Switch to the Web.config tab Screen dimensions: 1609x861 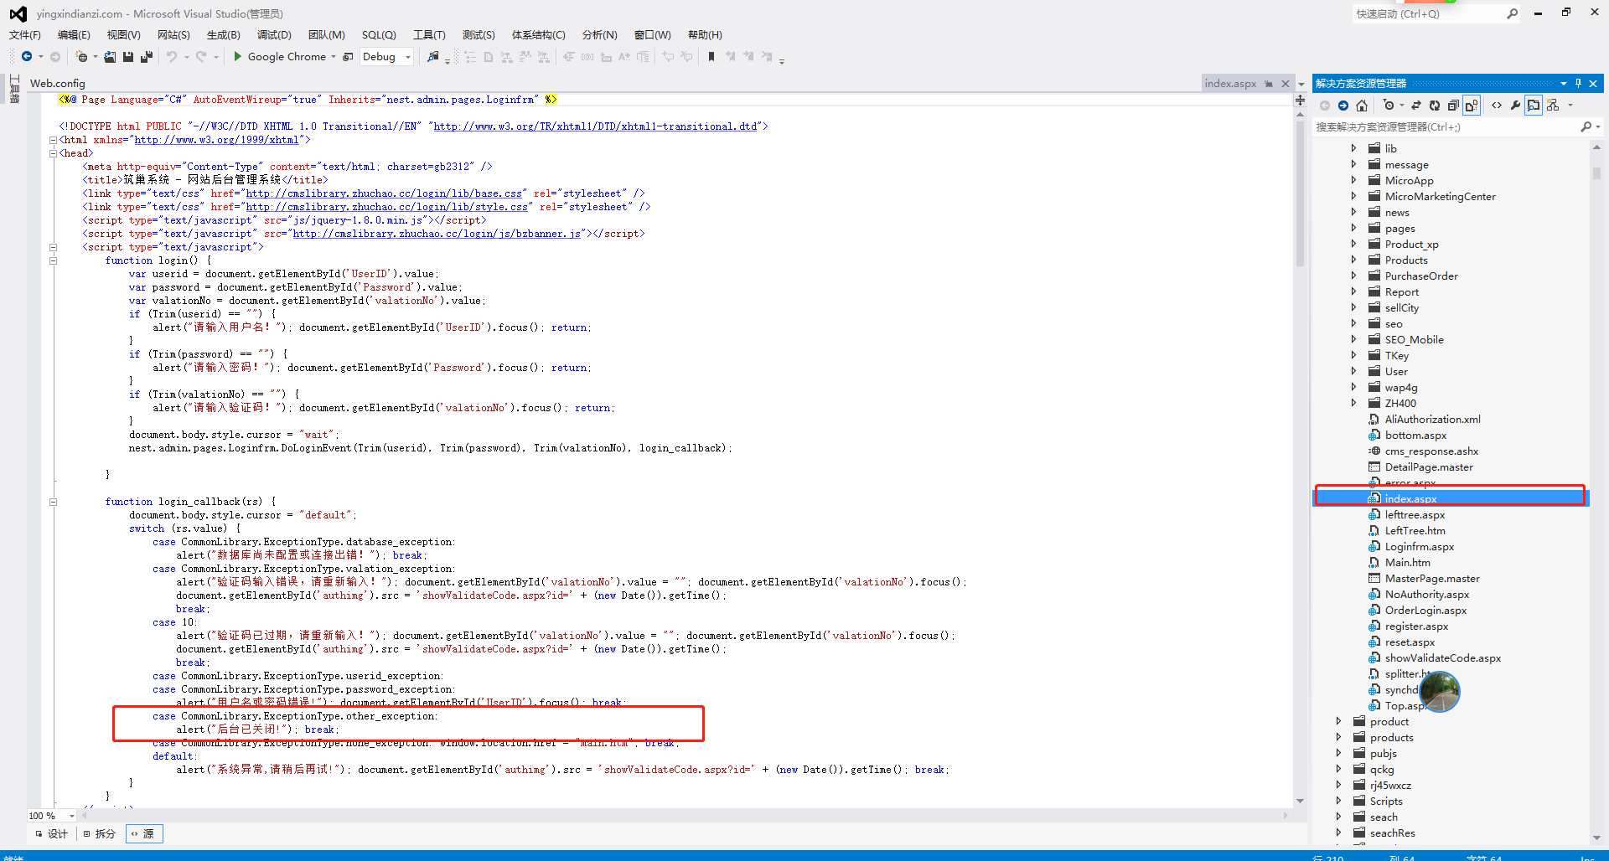click(x=58, y=83)
